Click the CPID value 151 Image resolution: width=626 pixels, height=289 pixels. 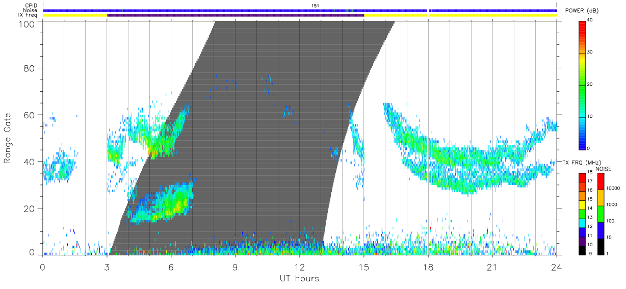(x=315, y=6)
